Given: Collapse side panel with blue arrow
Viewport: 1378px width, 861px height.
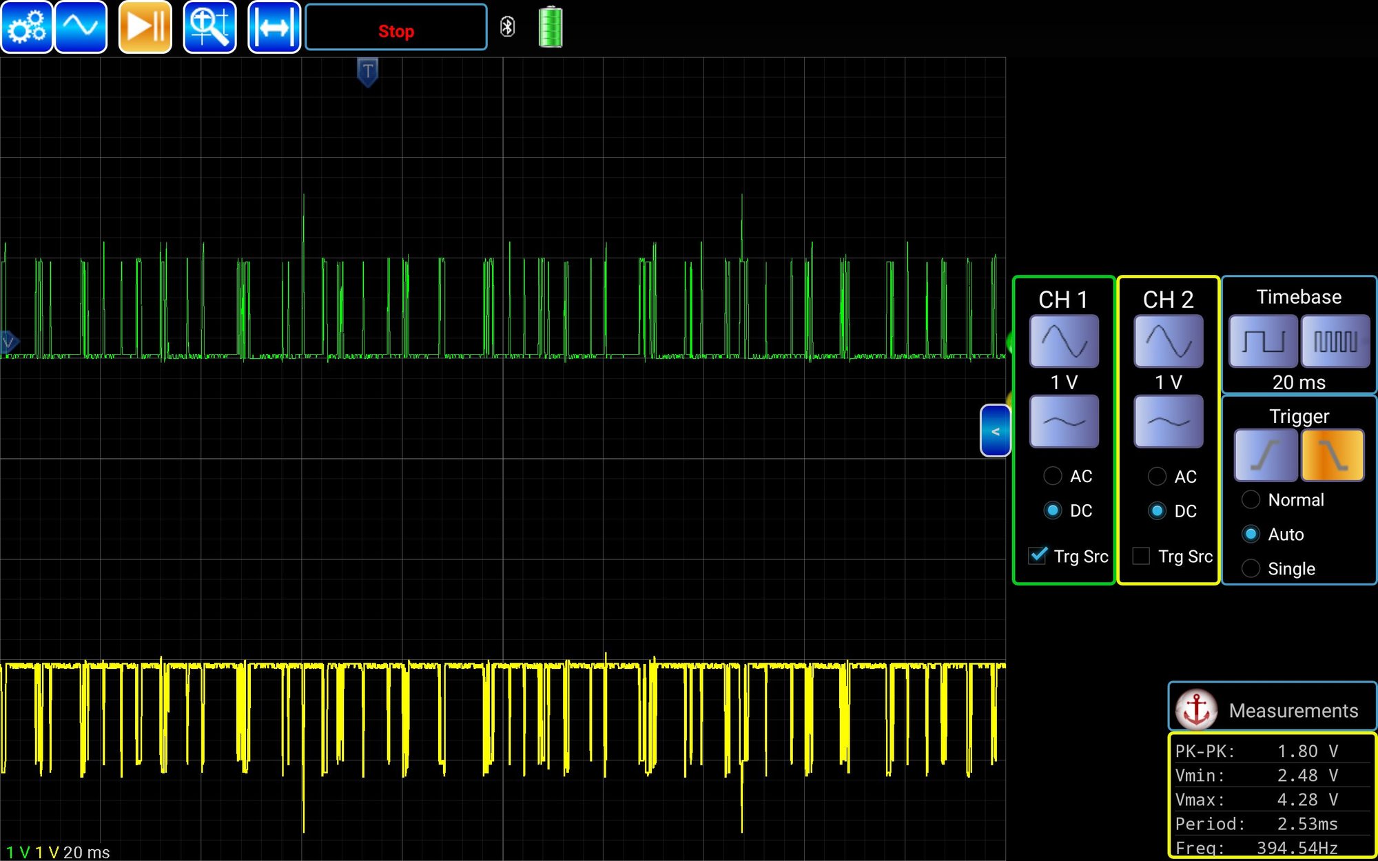Looking at the screenshot, I should click(x=995, y=431).
